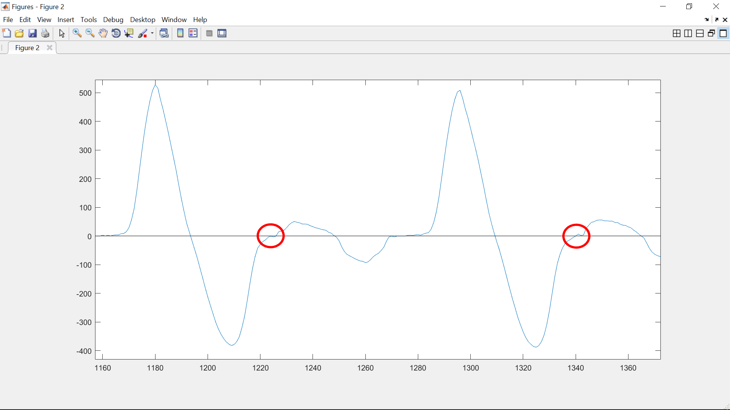
Task: Undock the figure with the arrow icon
Action: coord(716,20)
